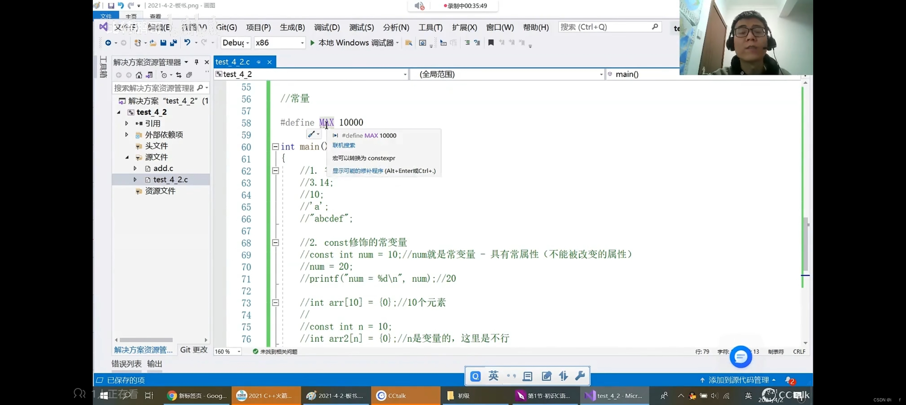This screenshot has width=906, height=405.
Task: Select the Save All files icon
Action: 173,42
